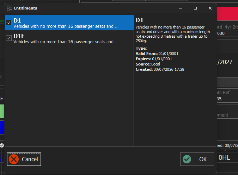Click the Created value 30/07/2026 17:28
The height and width of the screenshot is (175, 238).
click(169, 69)
